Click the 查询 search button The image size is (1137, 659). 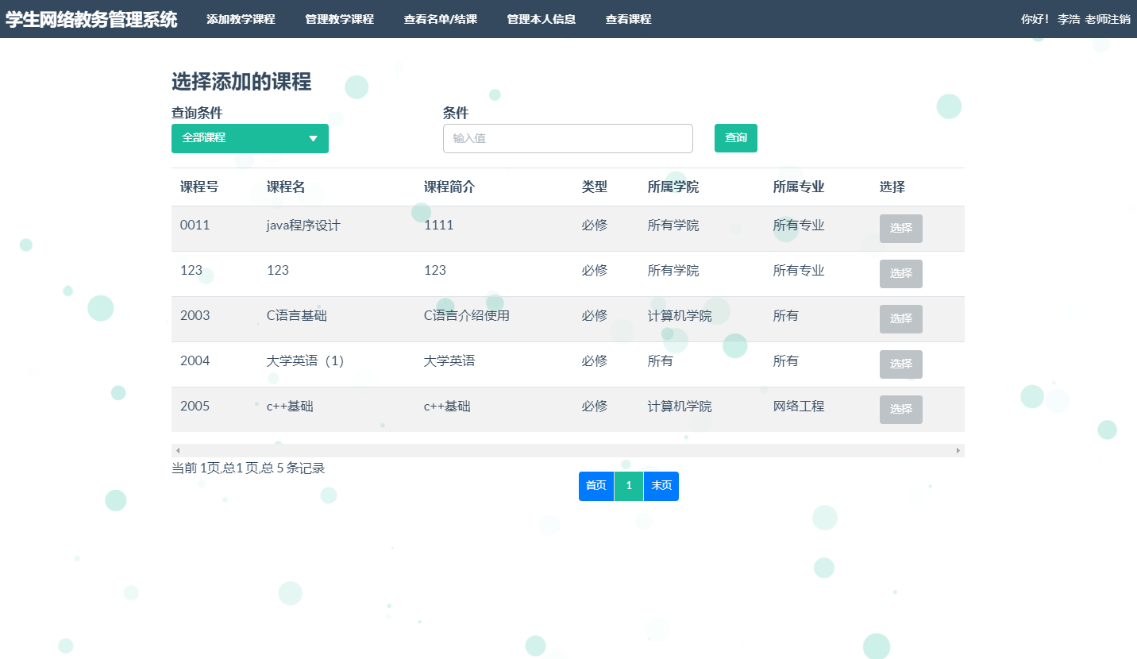pyautogui.click(x=735, y=138)
